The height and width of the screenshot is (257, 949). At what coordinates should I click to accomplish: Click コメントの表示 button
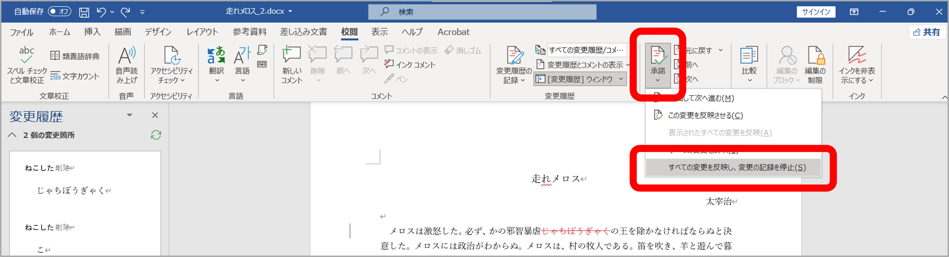point(411,50)
